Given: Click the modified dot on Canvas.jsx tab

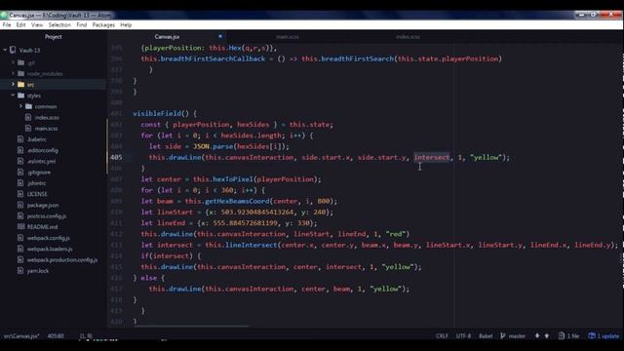Looking at the screenshot, I should 220,36.
